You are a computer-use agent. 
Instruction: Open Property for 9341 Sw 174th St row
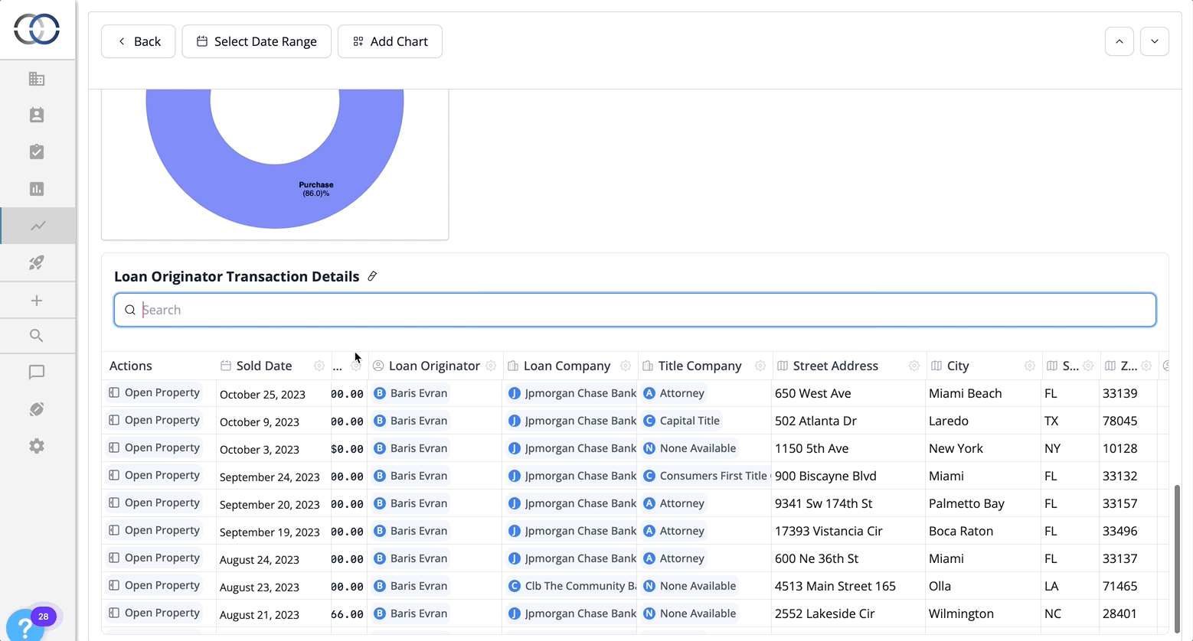tap(154, 503)
